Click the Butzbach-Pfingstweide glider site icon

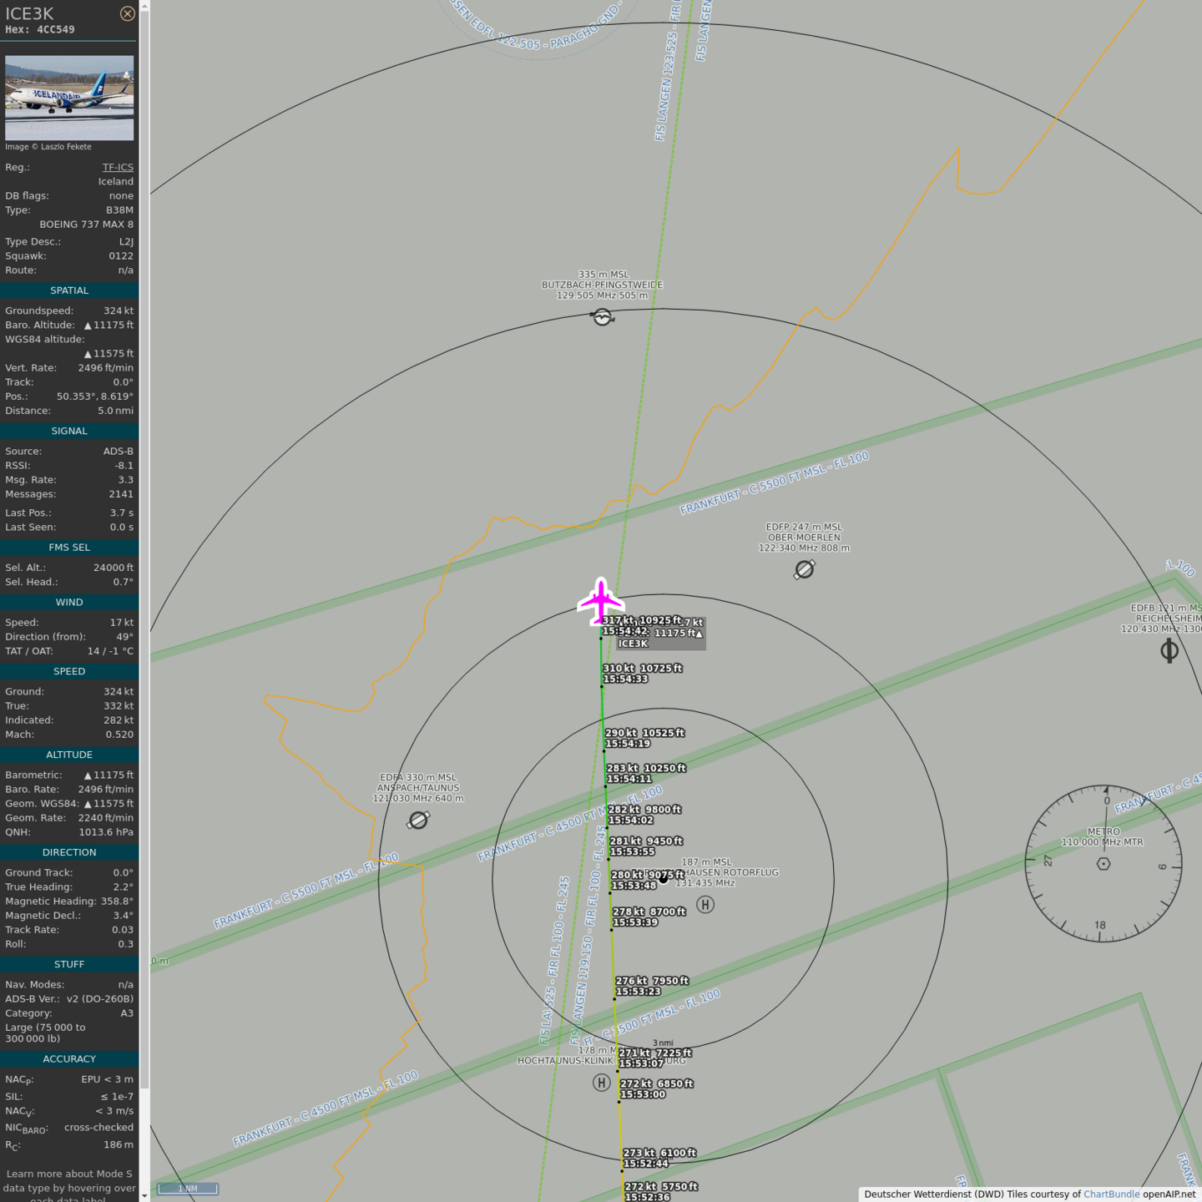click(603, 317)
